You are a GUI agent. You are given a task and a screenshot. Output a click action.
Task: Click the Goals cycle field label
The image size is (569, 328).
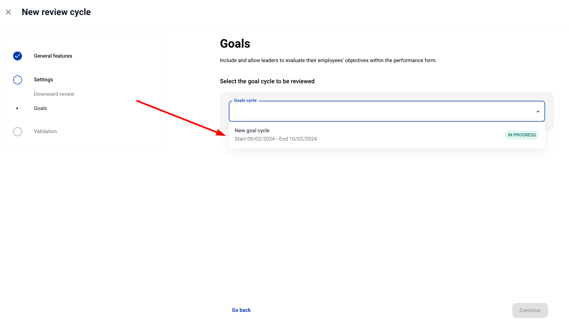pos(245,101)
